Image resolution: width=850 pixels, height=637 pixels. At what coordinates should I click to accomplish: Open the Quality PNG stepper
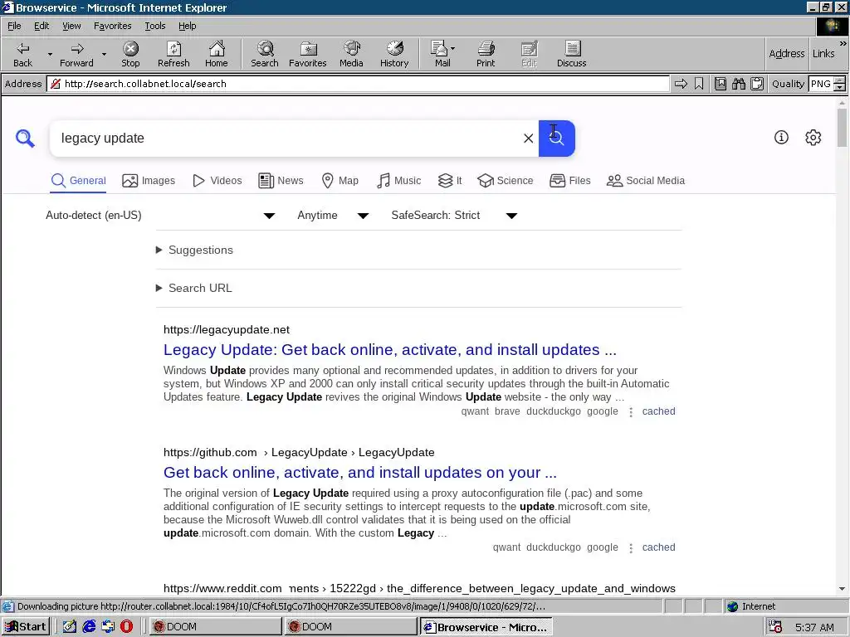click(x=839, y=84)
